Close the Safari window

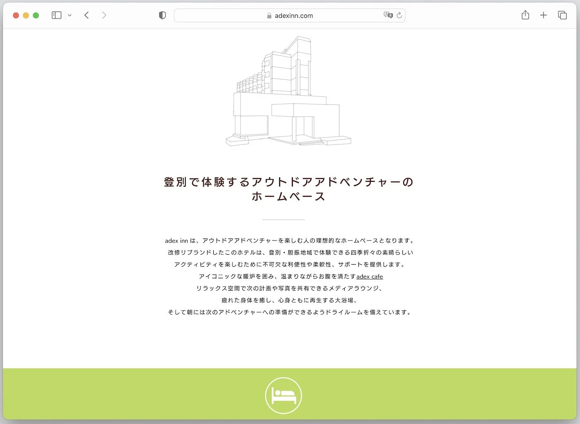click(16, 15)
